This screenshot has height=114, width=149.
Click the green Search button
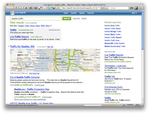pyautogui.click(x=67, y=18)
